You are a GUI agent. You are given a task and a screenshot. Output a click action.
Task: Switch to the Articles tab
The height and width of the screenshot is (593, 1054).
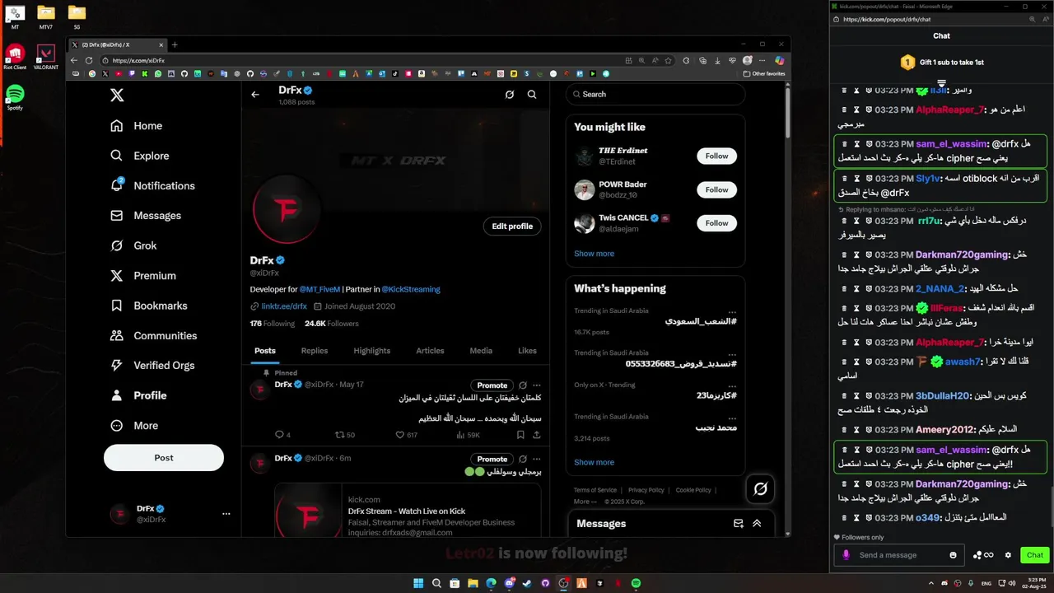click(x=430, y=351)
